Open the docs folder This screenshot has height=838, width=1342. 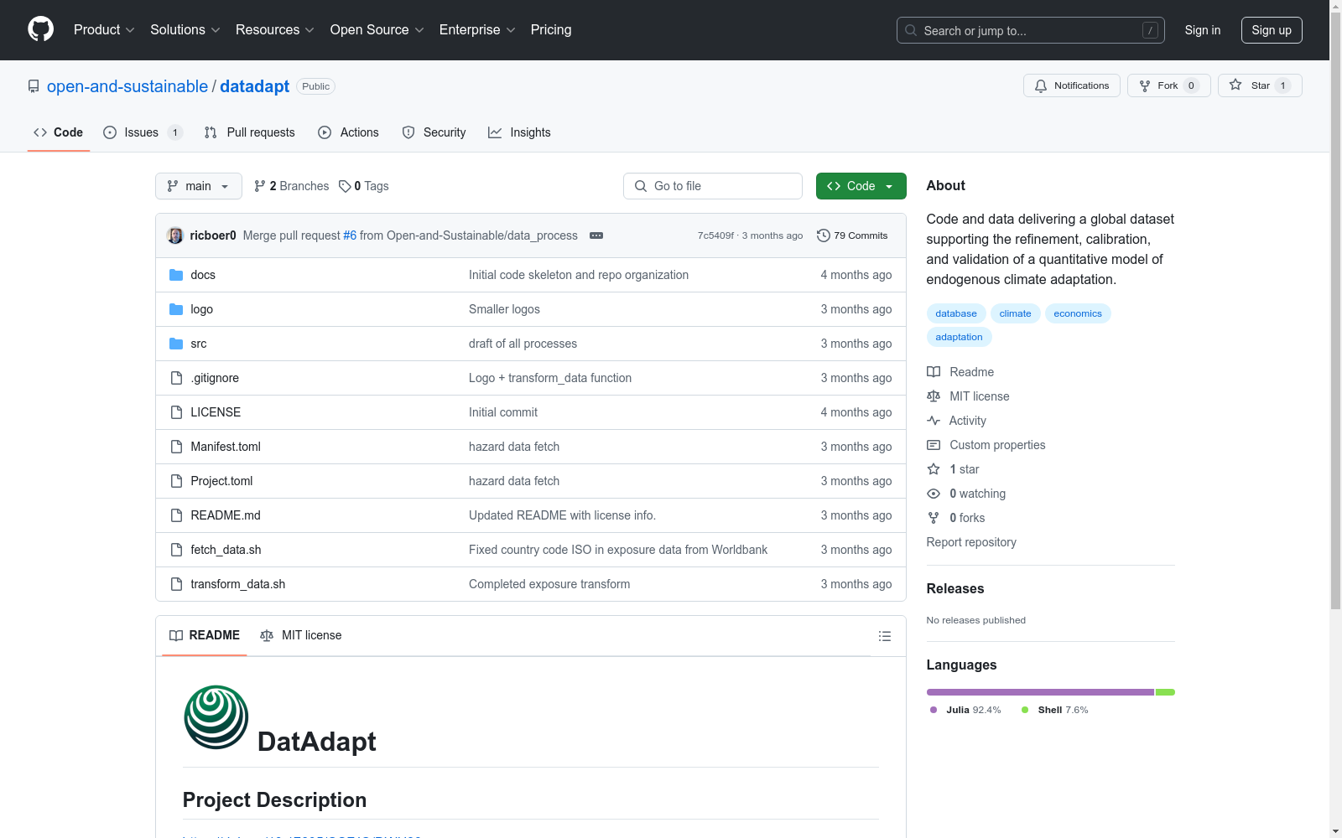point(203,275)
